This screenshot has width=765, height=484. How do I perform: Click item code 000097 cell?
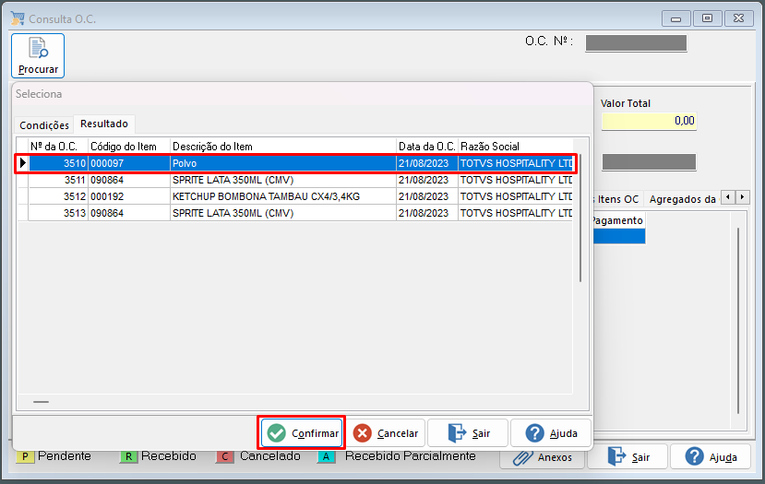click(x=129, y=163)
